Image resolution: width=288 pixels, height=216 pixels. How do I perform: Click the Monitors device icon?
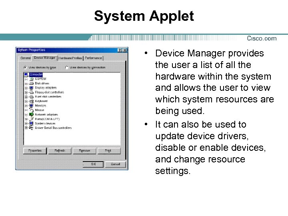coord(32,106)
